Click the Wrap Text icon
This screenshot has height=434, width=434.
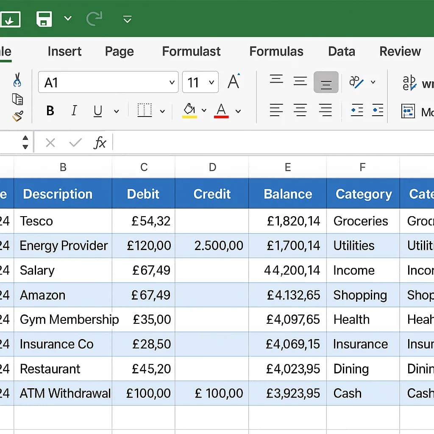tap(409, 83)
